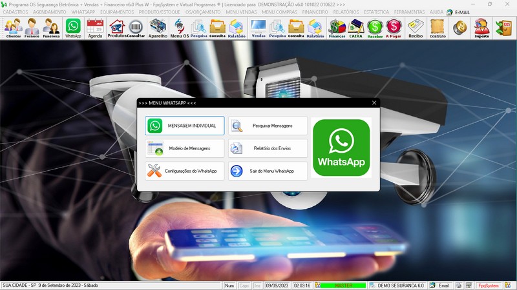
Task: Open the MENU COMPRAS menu
Action: coord(280,12)
